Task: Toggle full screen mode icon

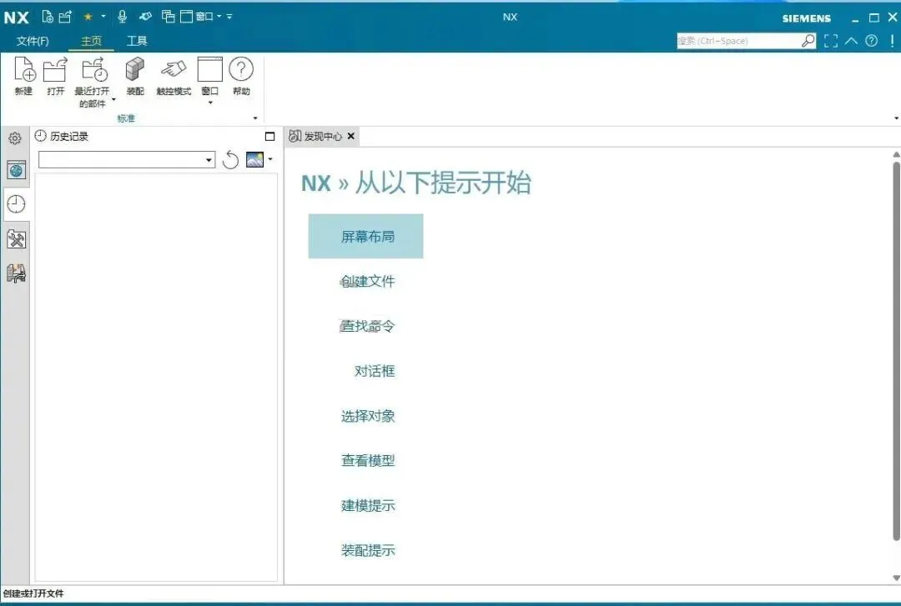Action: click(x=831, y=41)
